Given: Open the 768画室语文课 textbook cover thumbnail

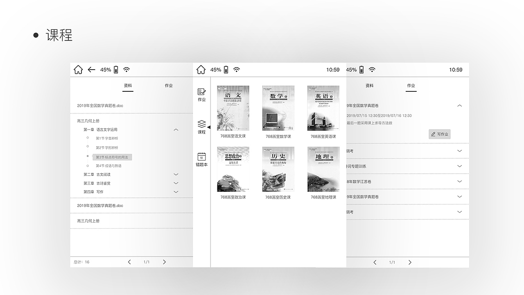Looking at the screenshot, I should [233, 108].
